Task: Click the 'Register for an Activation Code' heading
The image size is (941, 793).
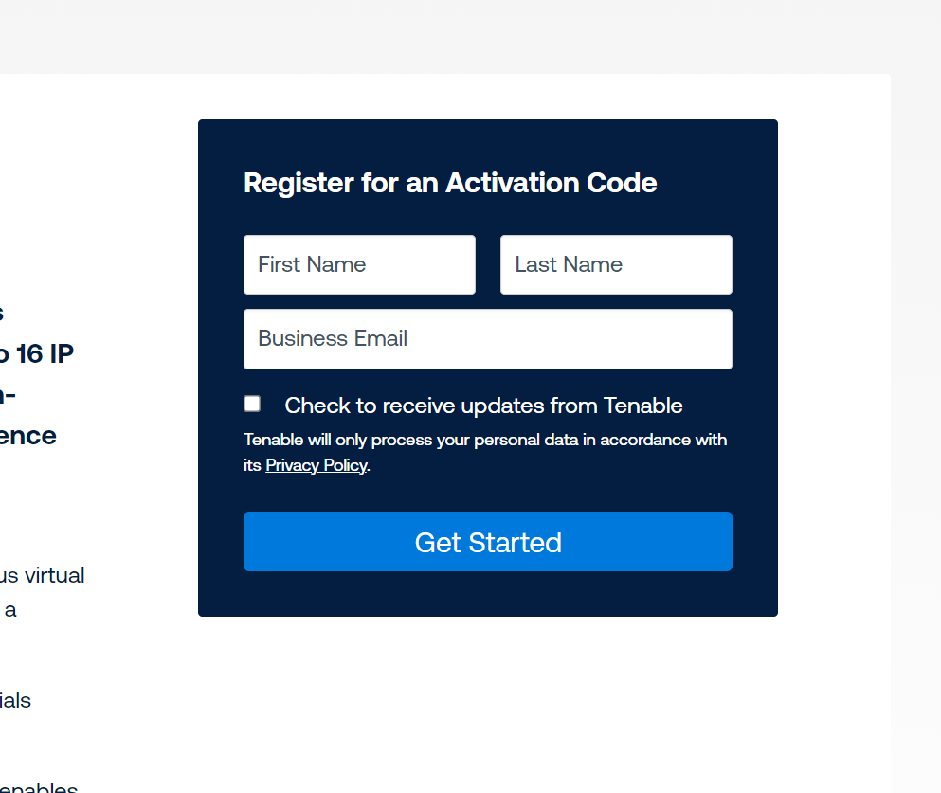Action: point(450,183)
